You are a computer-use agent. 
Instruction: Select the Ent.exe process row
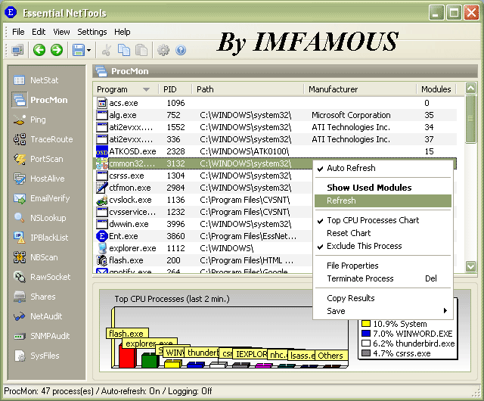(x=203, y=236)
